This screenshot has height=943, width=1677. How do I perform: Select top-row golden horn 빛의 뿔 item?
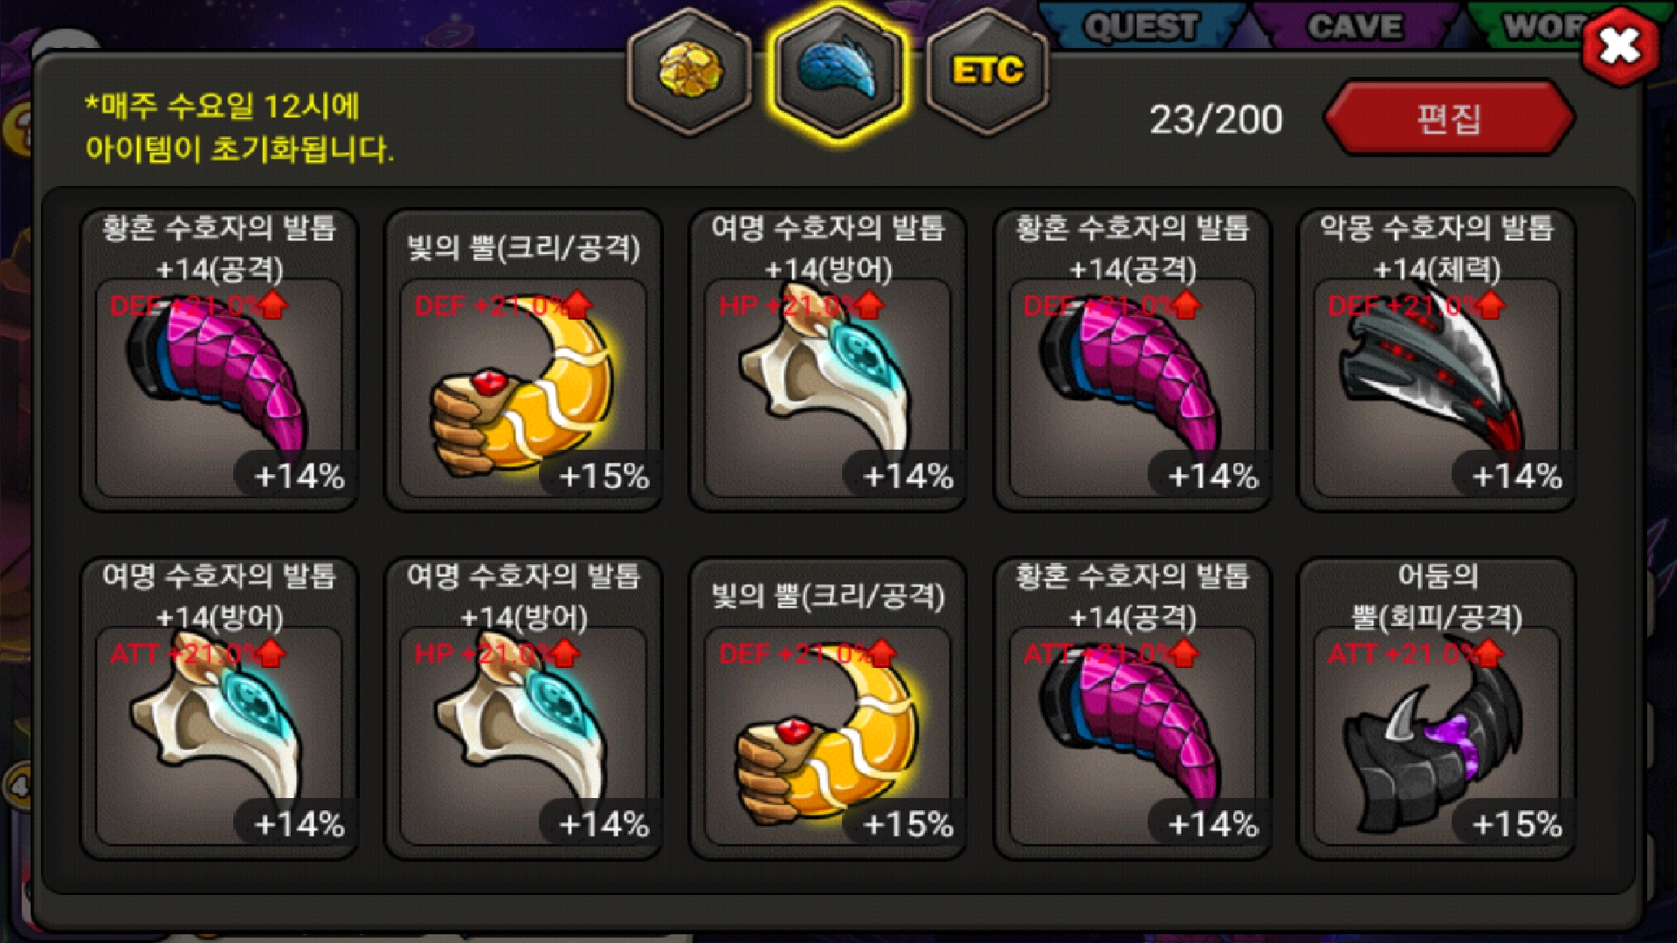point(523,359)
